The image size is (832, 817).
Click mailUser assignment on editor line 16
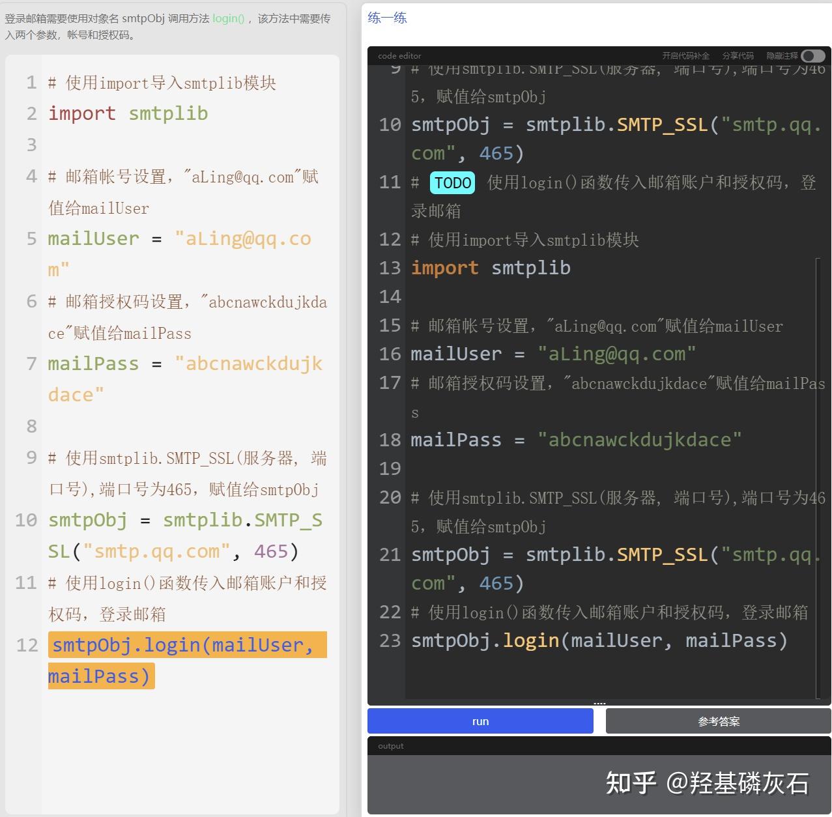click(553, 354)
